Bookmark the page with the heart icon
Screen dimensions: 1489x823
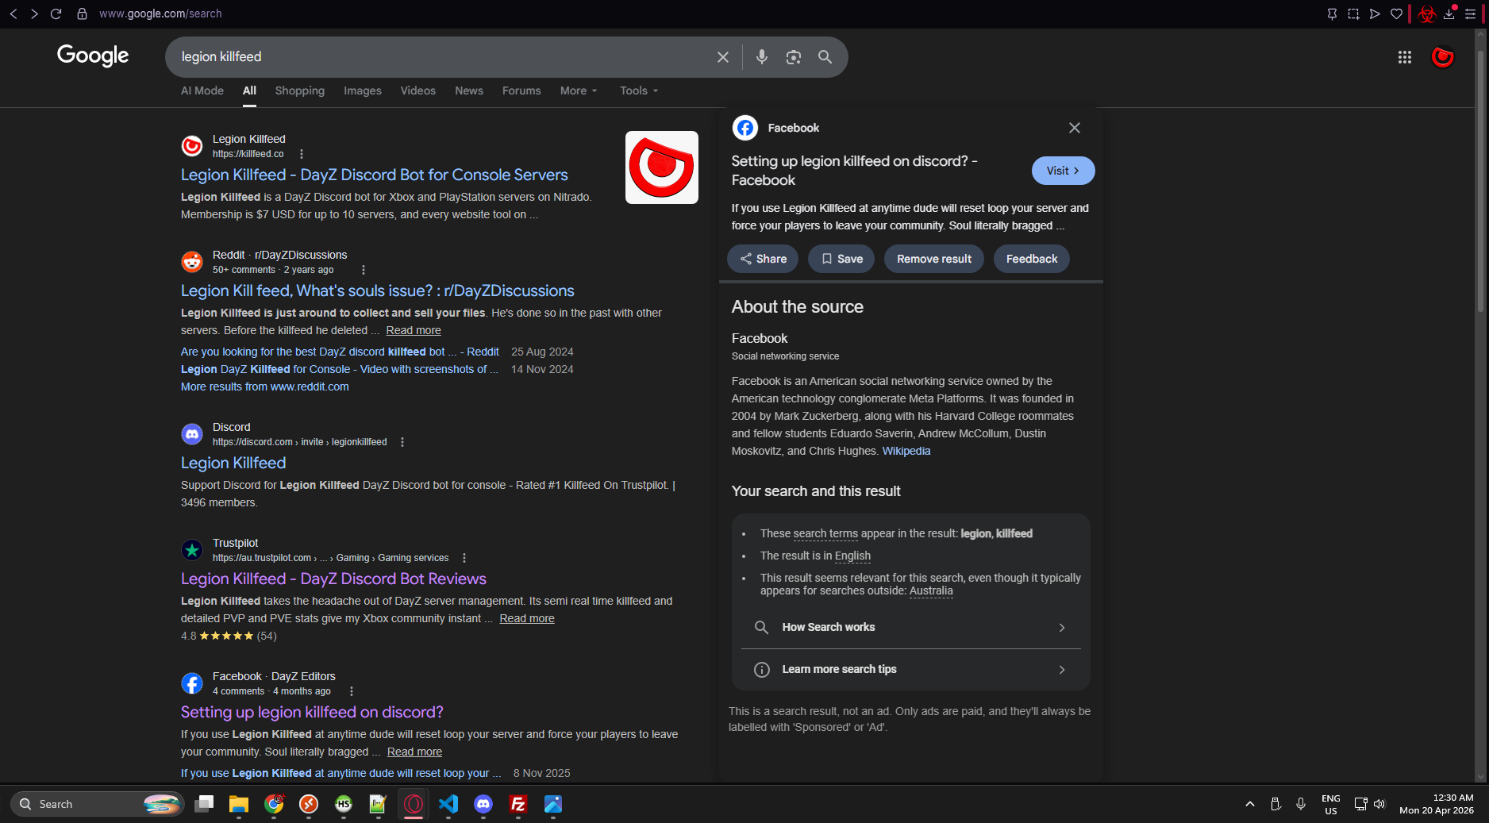pos(1396,13)
